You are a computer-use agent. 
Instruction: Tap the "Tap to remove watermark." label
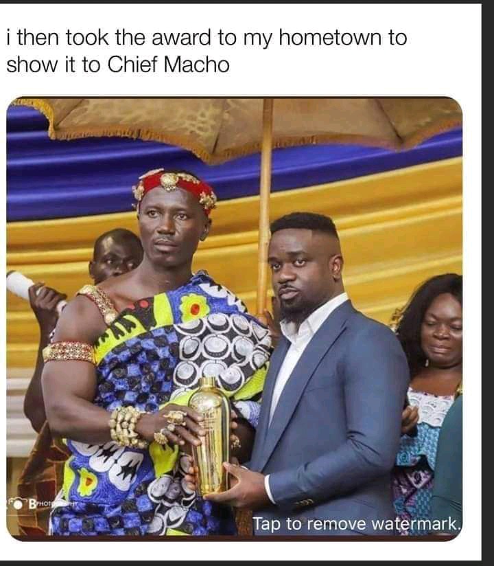coord(356,524)
